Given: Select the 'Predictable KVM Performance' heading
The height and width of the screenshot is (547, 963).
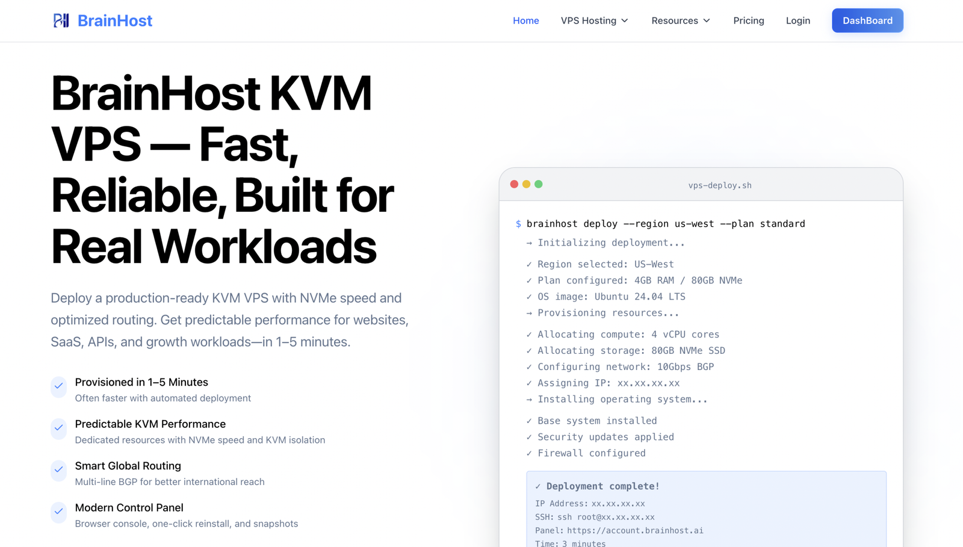Looking at the screenshot, I should (x=150, y=424).
